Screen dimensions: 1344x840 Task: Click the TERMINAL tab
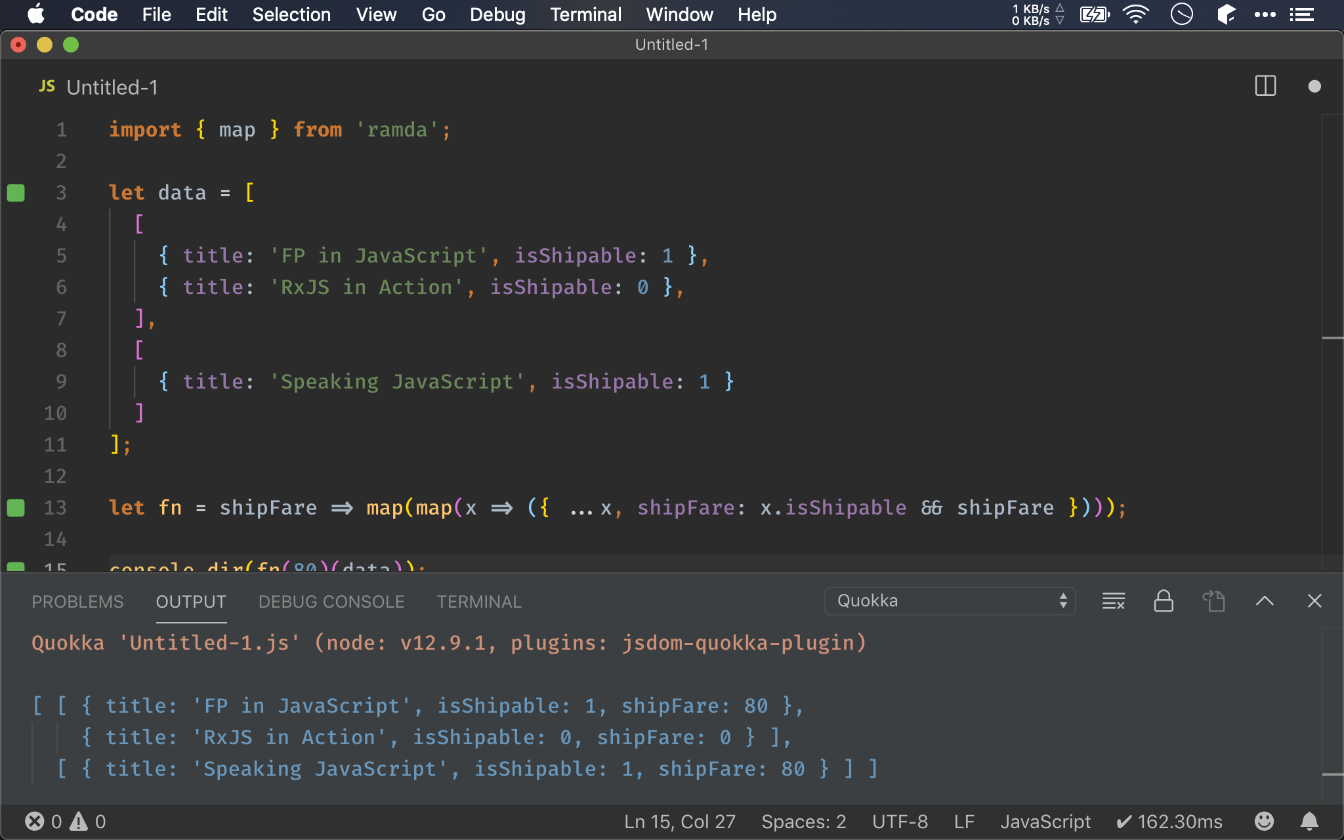[479, 601]
